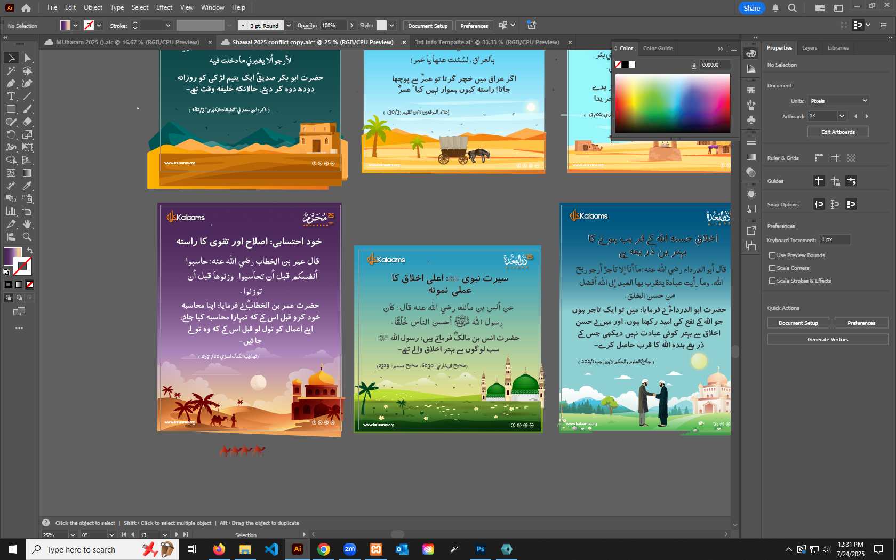
Task: Select the Artboard tool
Action: pos(27,211)
